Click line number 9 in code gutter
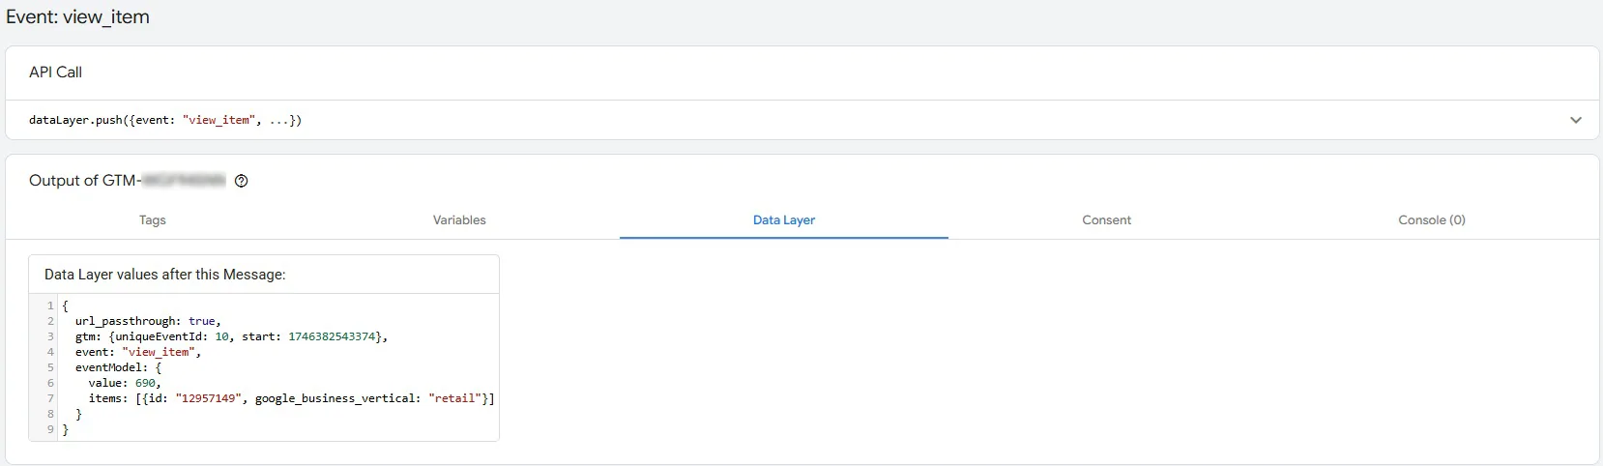 (x=50, y=429)
